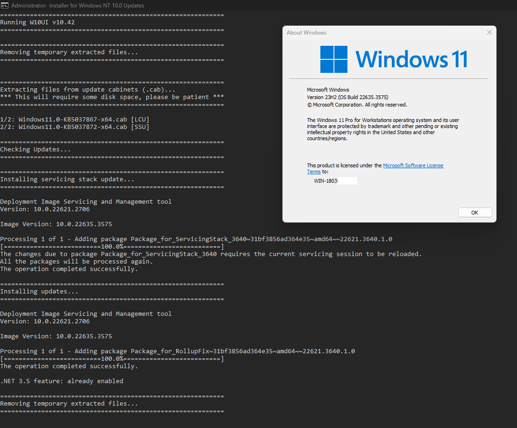Select 'All the packages will be processed again.'
This screenshot has height=428, width=517.
76,262
